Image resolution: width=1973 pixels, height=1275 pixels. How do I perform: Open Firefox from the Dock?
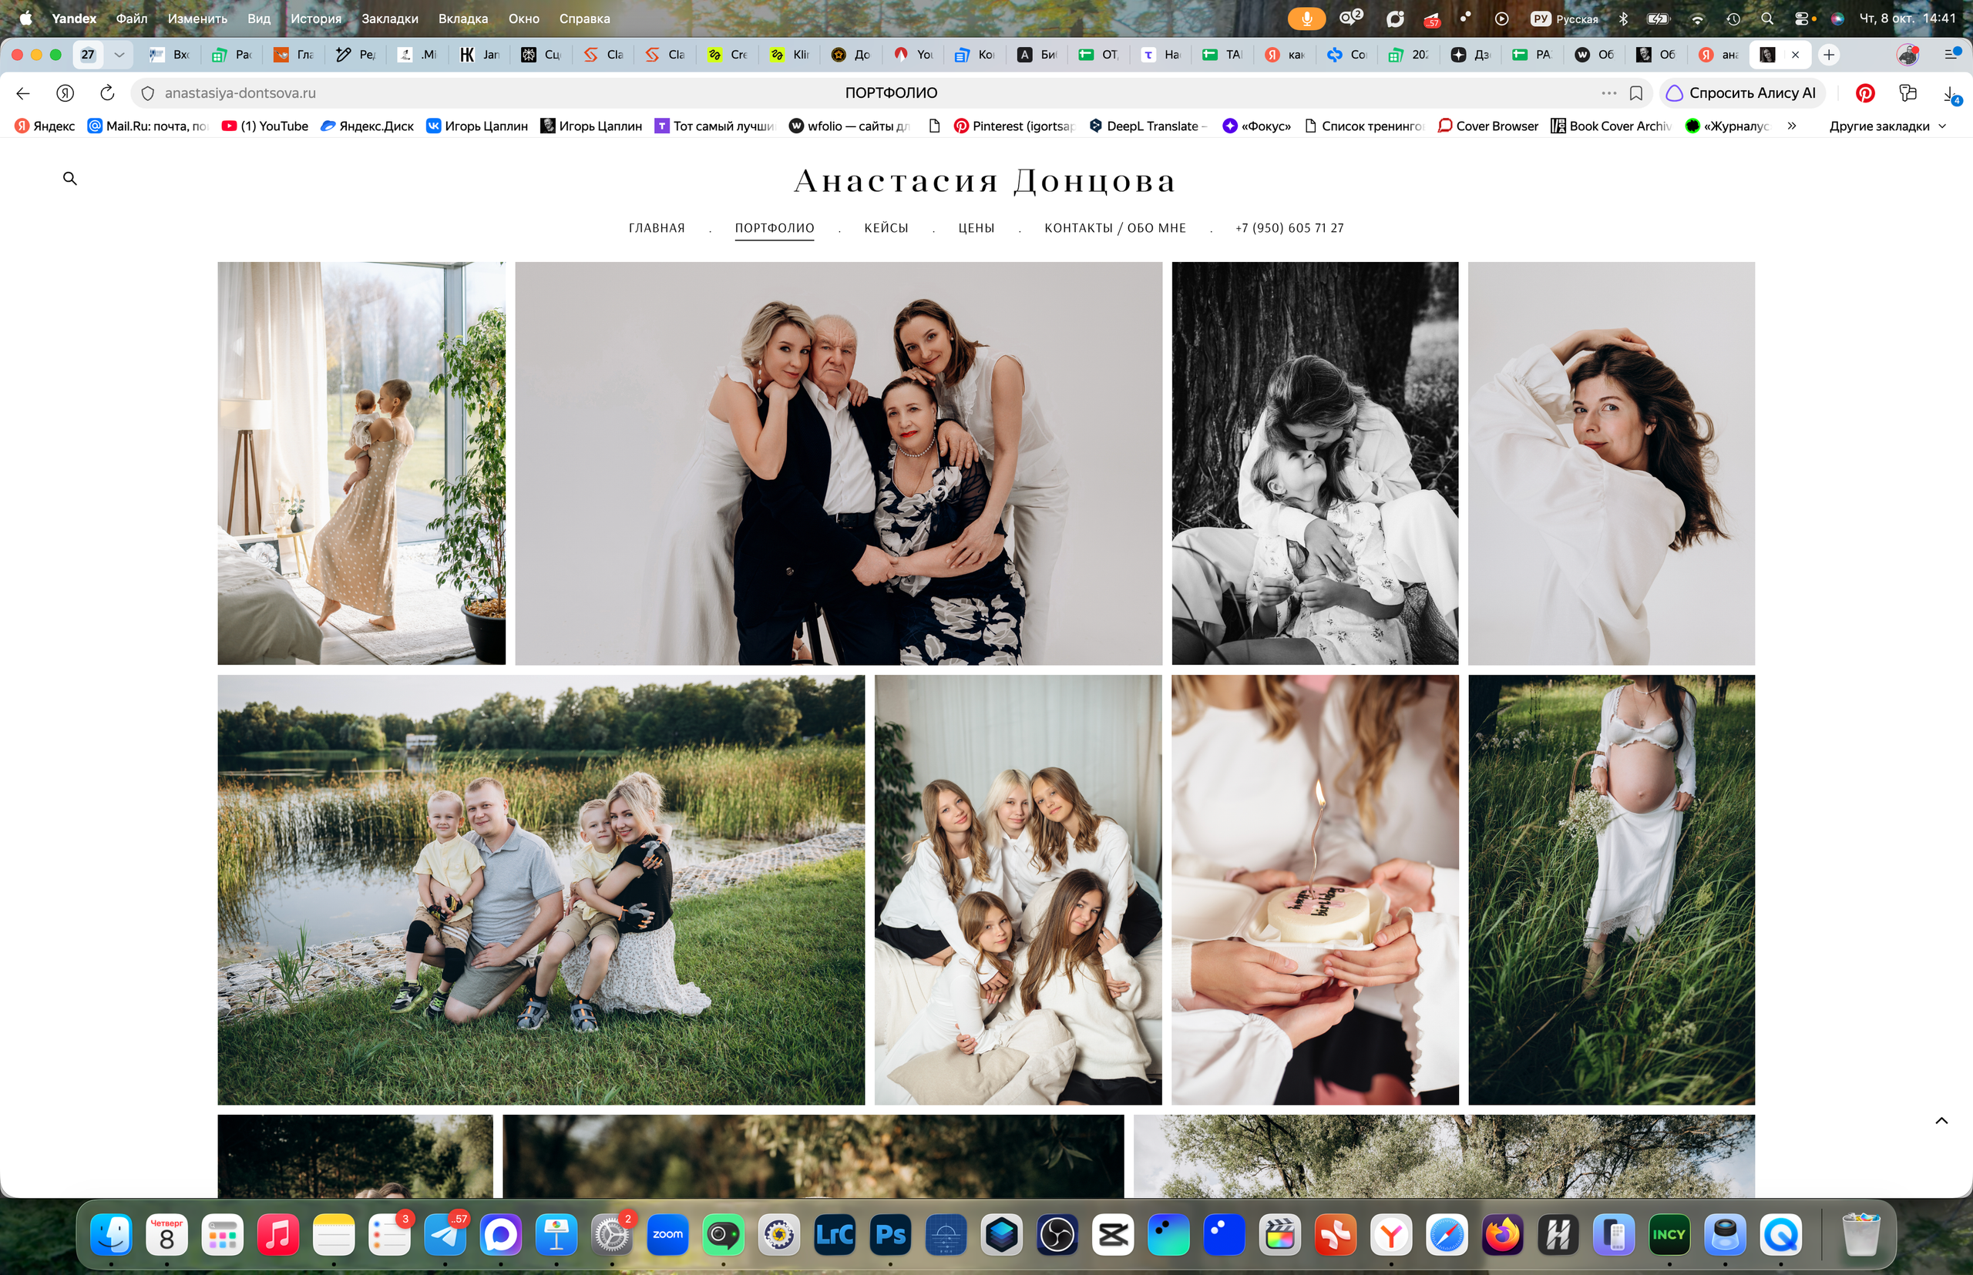[x=1501, y=1234]
